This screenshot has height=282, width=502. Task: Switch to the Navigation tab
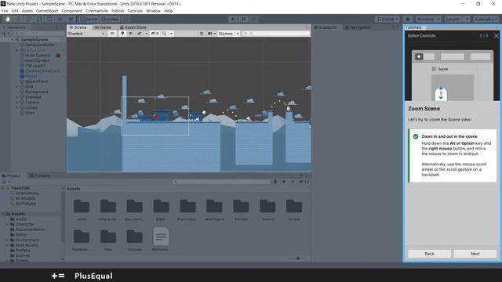coord(358,27)
